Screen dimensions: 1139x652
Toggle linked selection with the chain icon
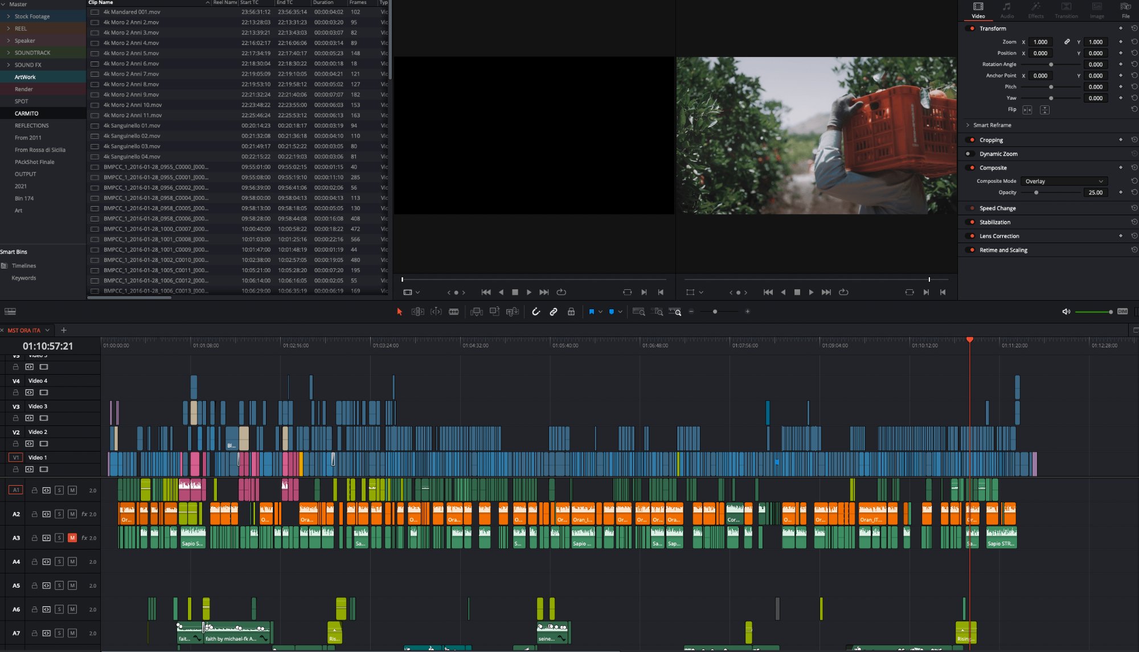(x=553, y=311)
